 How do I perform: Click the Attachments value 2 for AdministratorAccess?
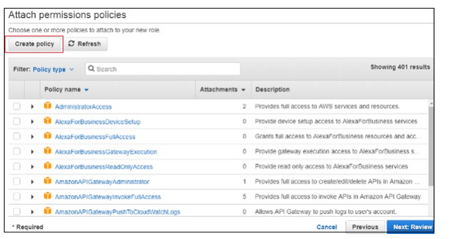tap(244, 106)
